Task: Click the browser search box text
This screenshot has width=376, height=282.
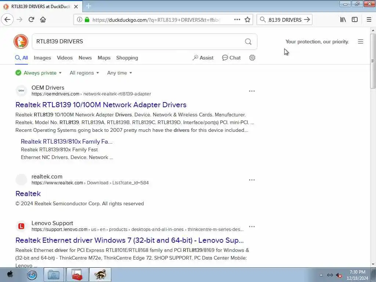Action: click(285, 20)
